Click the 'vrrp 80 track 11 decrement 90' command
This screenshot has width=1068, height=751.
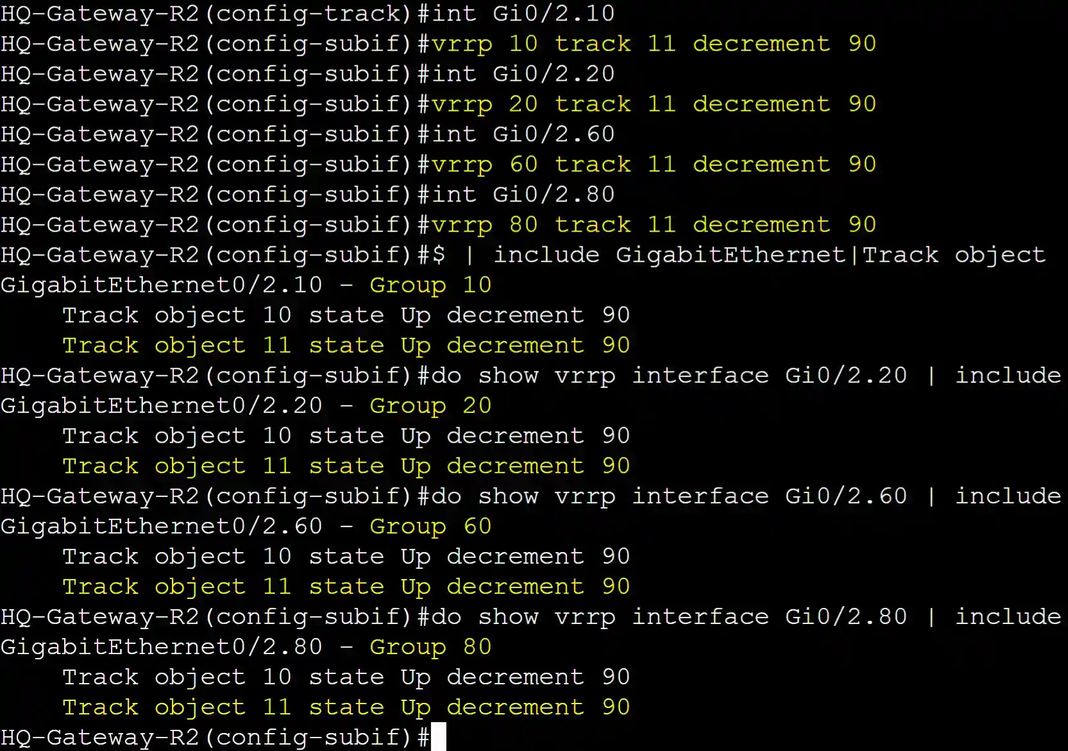pos(654,224)
